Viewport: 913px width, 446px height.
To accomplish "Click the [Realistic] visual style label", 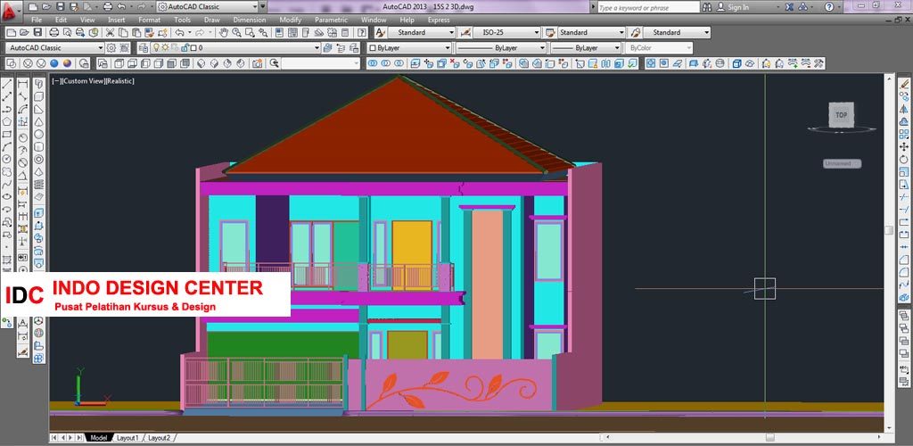I will (x=120, y=81).
